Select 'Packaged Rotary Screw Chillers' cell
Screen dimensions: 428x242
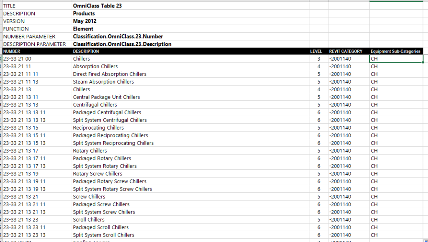191,181
